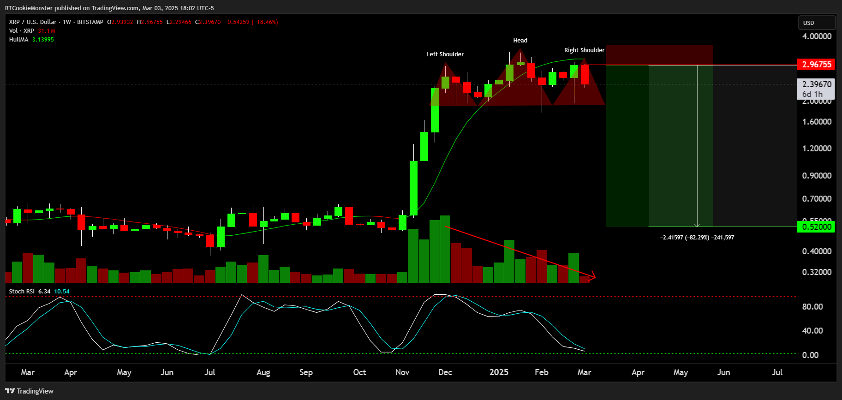Click the Oct label on time axis

click(359, 372)
